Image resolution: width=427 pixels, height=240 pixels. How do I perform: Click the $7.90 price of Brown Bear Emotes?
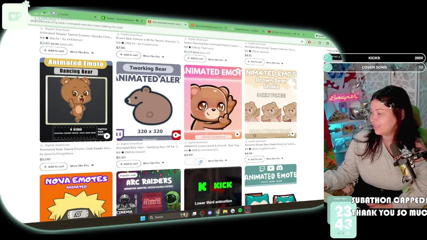click(x=120, y=48)
